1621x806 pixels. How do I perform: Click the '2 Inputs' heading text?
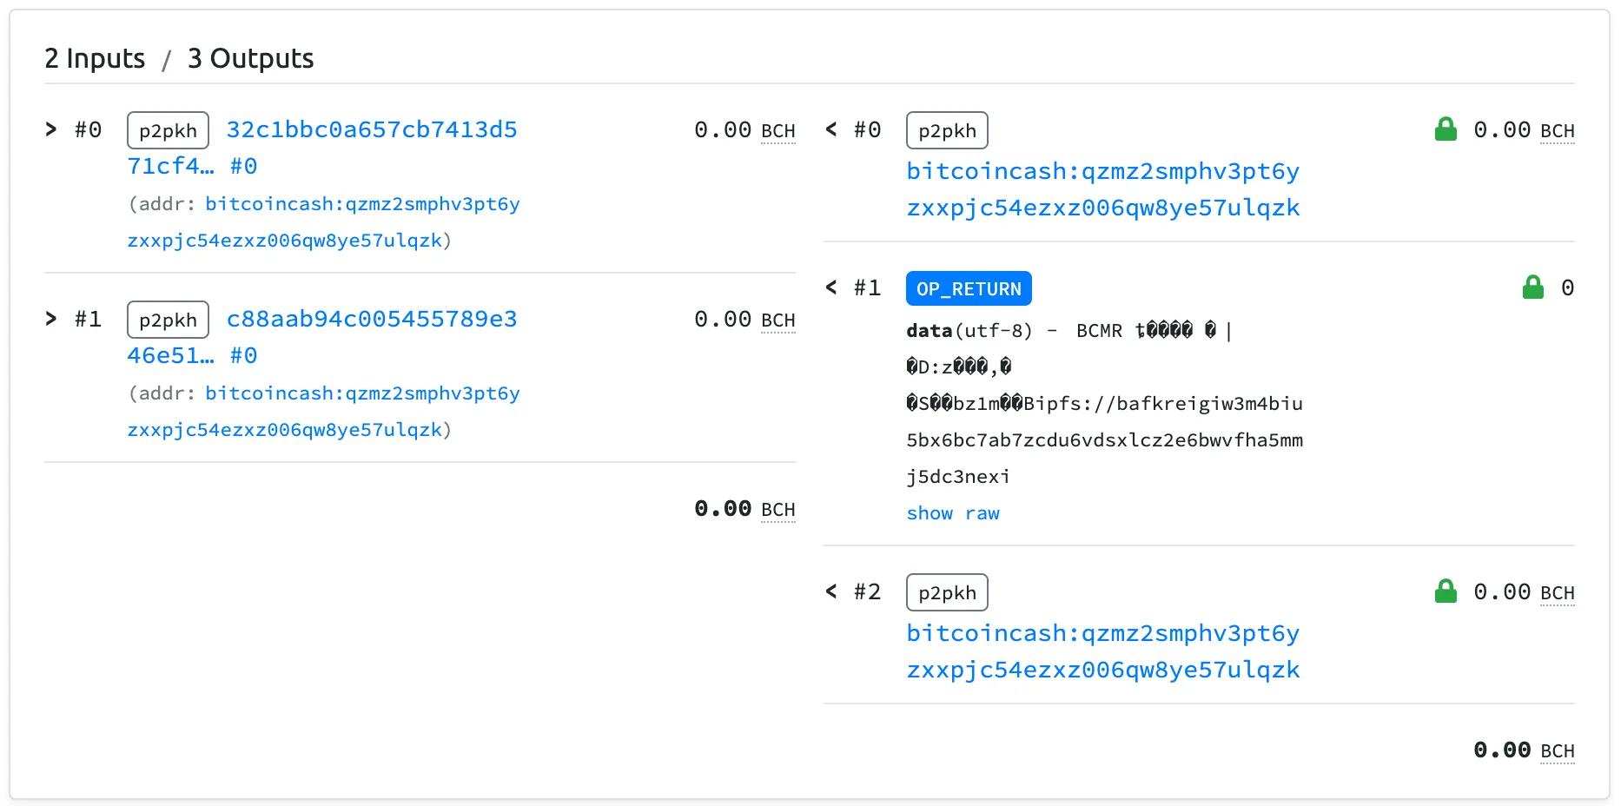pyautogui.click(x=95, y=58)
